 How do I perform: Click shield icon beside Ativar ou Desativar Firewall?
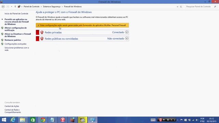pyautogui.click(x=2, y=34)
